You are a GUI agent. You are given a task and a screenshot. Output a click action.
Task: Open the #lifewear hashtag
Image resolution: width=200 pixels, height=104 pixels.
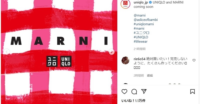pyautogui.click(x=140, y=42)
